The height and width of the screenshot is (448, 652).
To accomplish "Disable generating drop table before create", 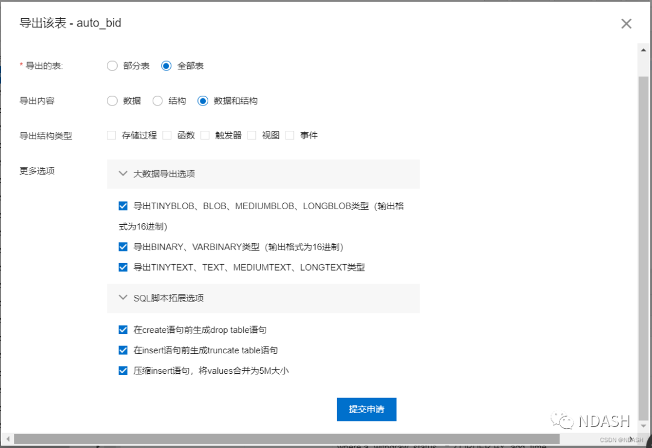I will [123, 329].
